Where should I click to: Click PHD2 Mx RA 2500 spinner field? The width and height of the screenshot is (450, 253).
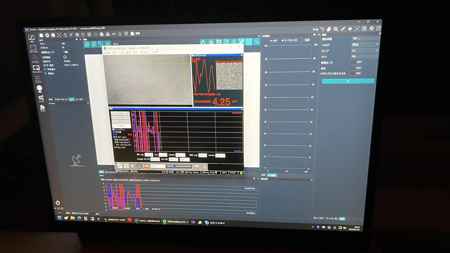click(155, 159)
